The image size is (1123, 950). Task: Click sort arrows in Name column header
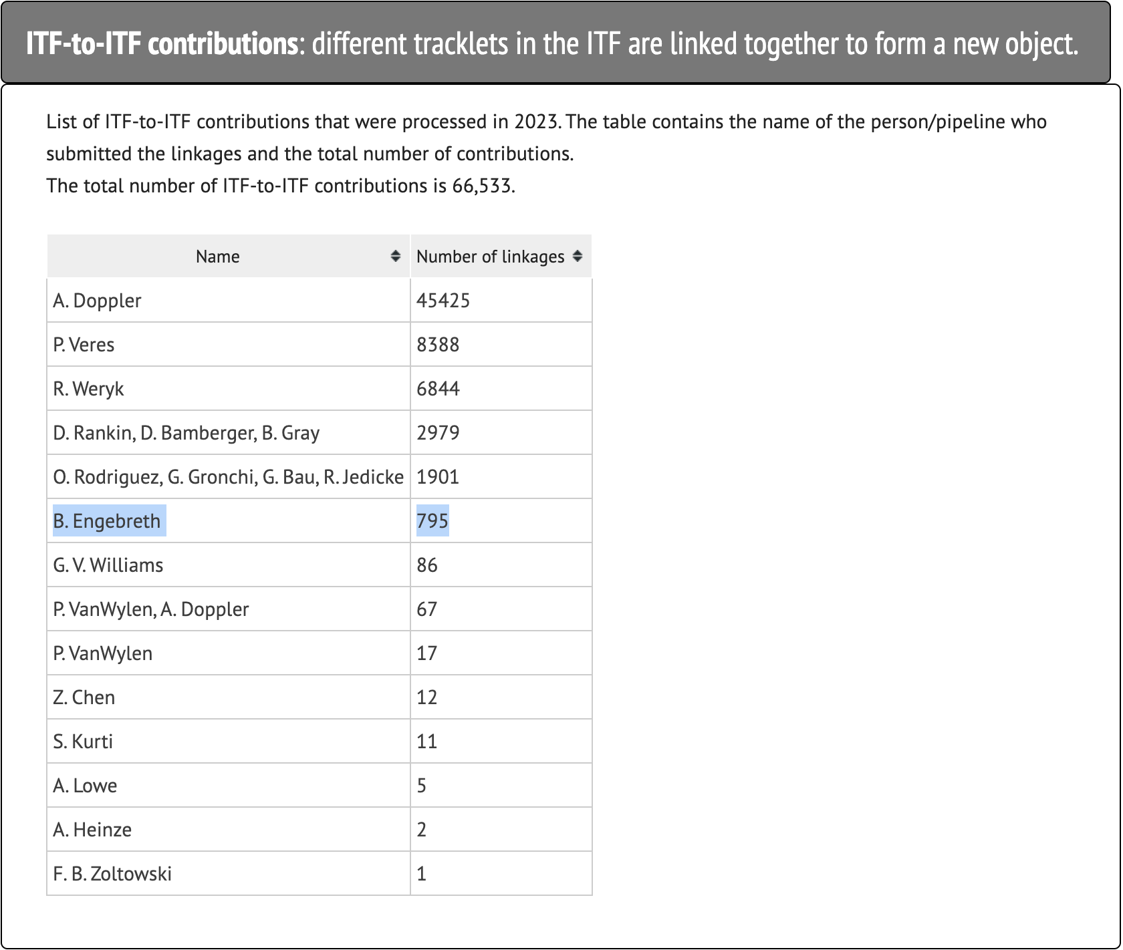tap(396, 256)
